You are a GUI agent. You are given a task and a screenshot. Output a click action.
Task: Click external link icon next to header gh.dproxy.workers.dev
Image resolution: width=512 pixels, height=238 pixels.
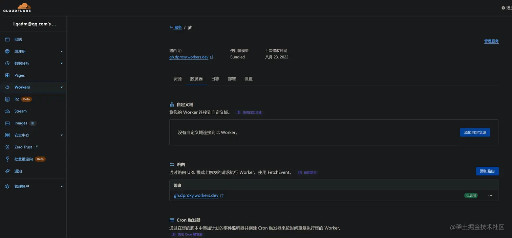coord(212,57)
